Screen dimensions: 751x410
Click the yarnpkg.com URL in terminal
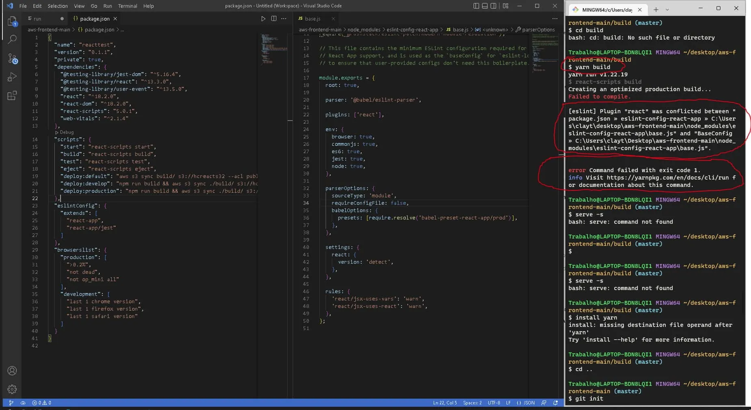click(667, 177)
